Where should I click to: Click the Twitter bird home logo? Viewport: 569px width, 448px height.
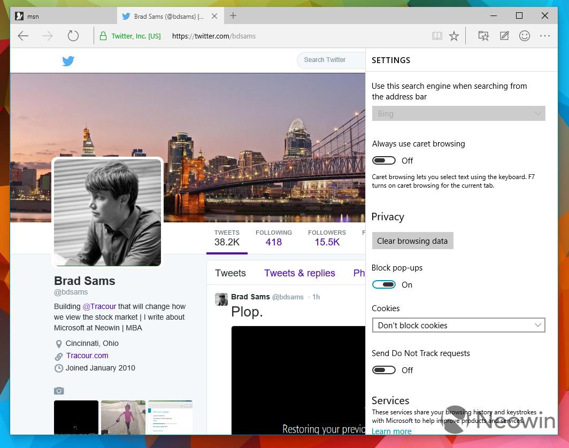pos(68,60)
